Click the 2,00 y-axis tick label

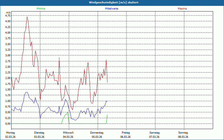coord(8,78)
